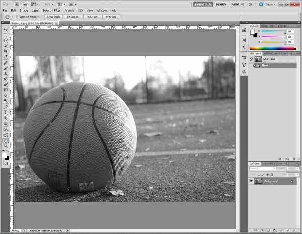Select the Clone Stamp tool
This screenshot has height=234, width=302.
[x=5, y=74]
